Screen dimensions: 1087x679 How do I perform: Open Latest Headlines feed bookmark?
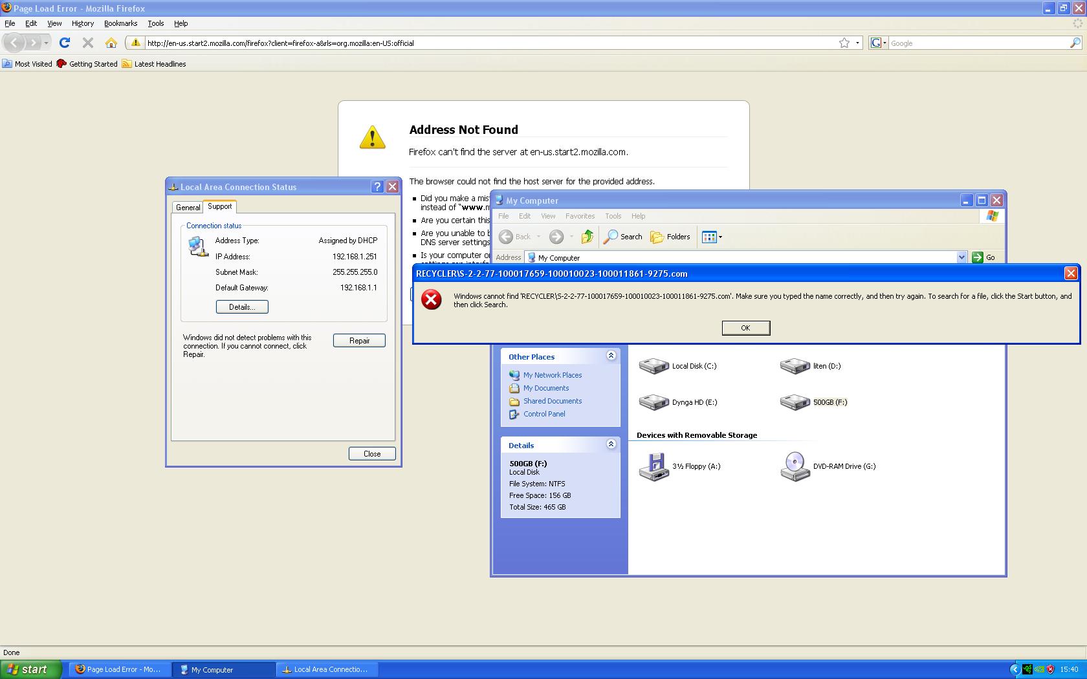pos(154,64)
